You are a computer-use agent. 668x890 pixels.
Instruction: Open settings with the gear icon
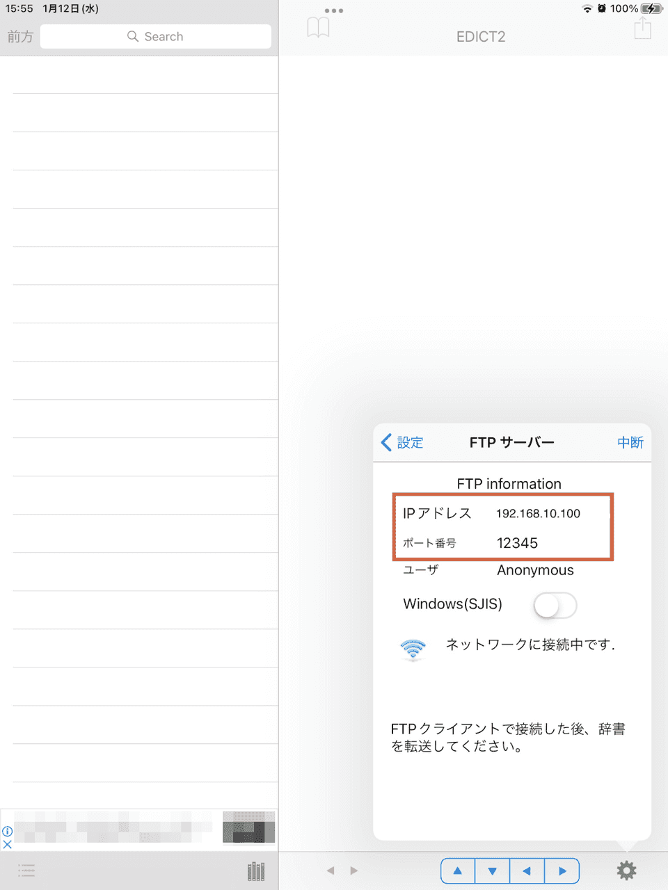[x=626, y=870]
